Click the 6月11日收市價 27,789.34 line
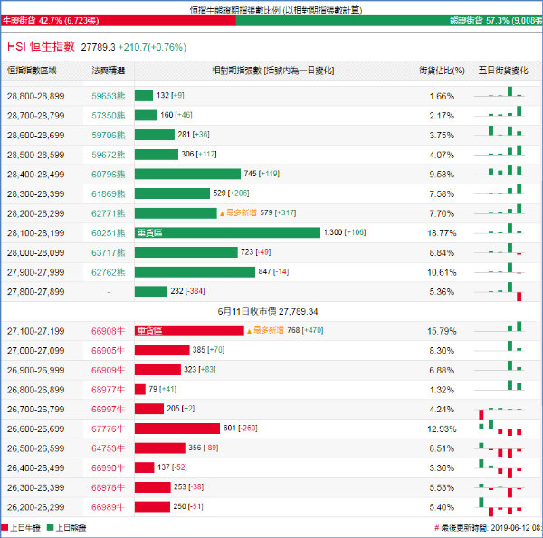 click(x=268, y=311)
